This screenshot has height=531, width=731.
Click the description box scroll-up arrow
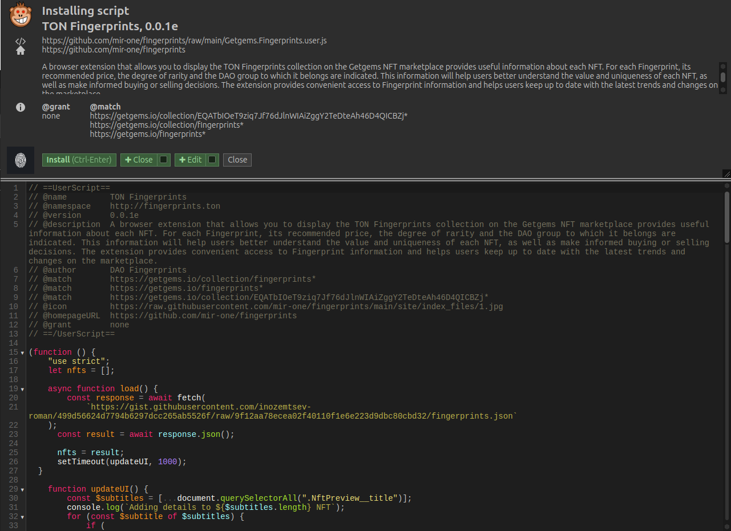pyautogui.click(x=723, y=66)
